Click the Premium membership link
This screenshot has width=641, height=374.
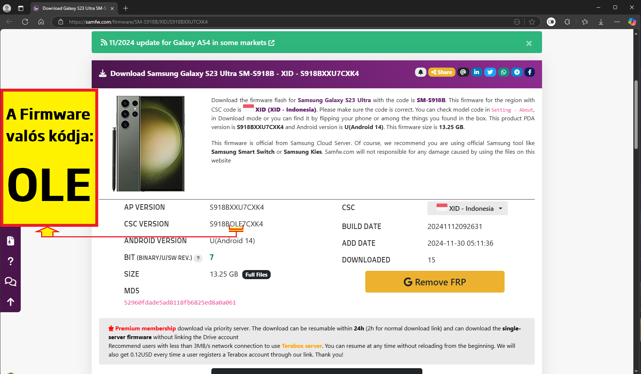click(142, 328)
